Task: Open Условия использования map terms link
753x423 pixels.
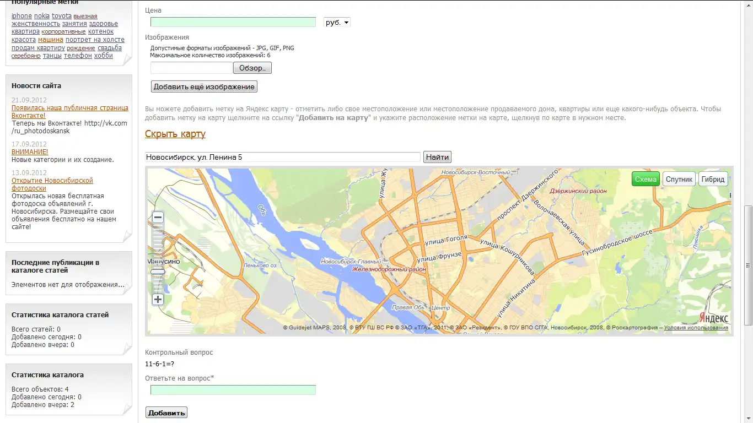Action: 696,328
